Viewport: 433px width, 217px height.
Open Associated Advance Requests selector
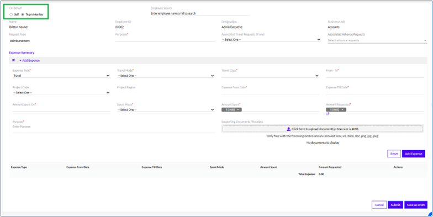[377, 40]
